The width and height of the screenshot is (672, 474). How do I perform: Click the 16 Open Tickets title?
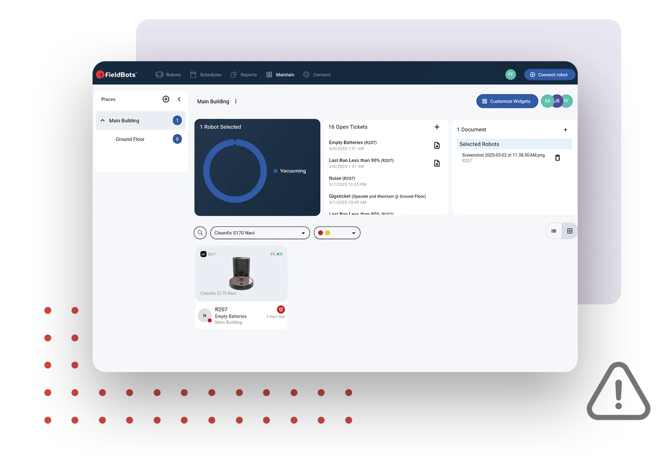pyautogui.click(x=348, y=127)
